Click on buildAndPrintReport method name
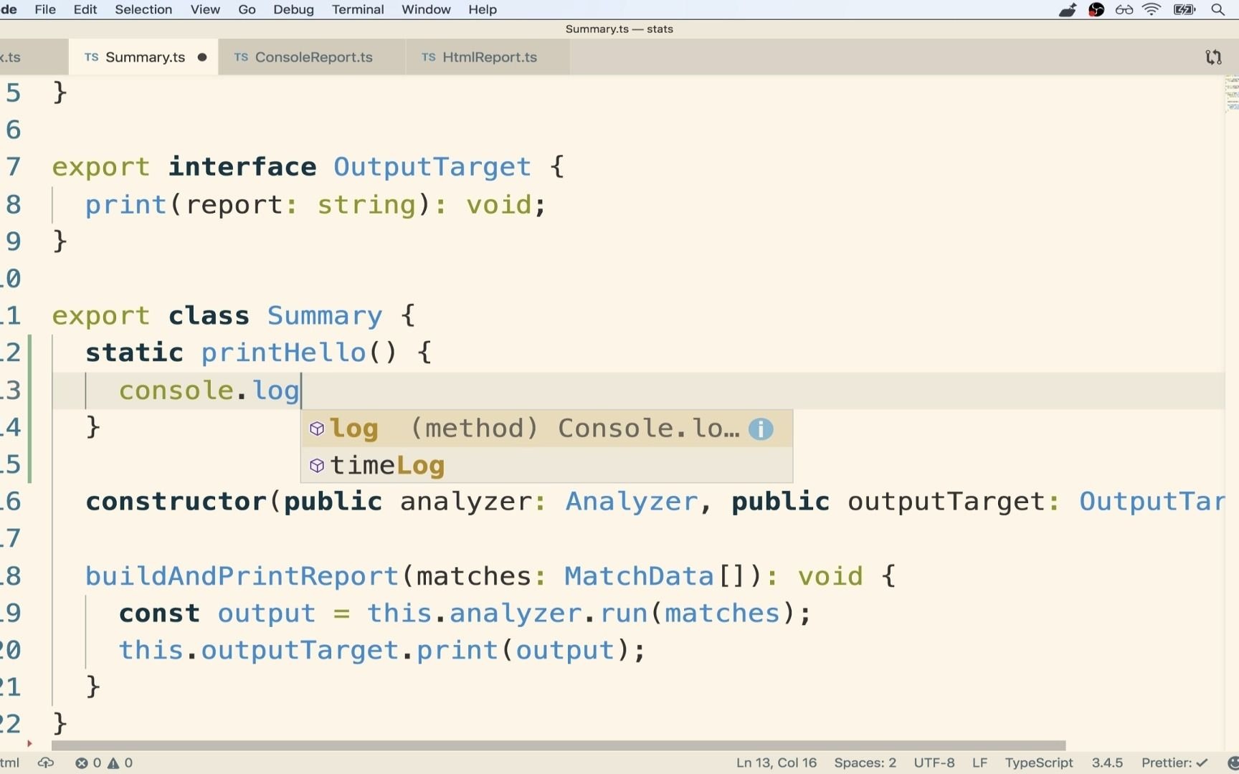Screen dimensions: 1239x774 (242, 576)
